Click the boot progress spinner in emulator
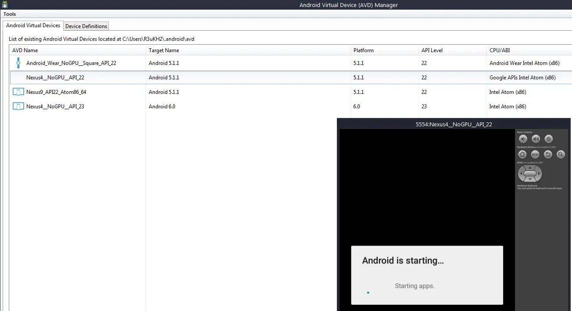The width and height of the screenshot is (572, 311). point(368,292)
